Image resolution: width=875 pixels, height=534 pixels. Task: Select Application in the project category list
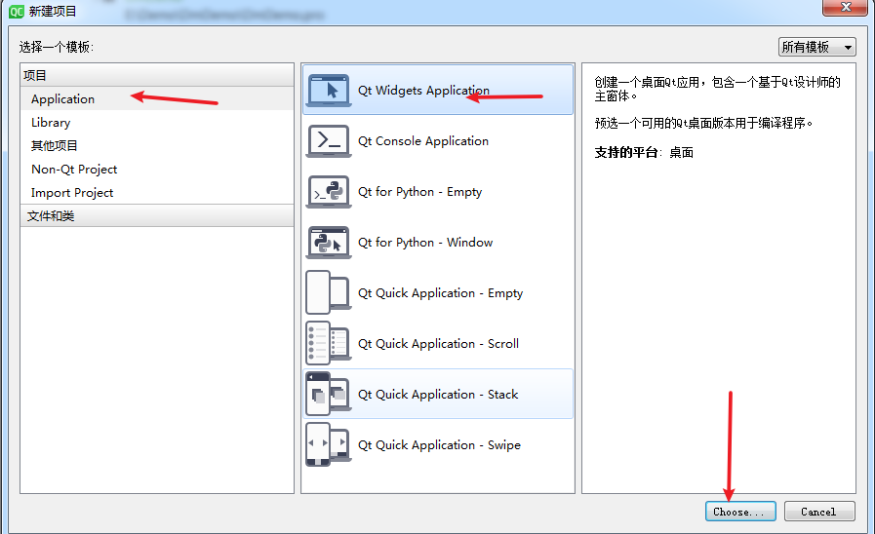point(157,98)
